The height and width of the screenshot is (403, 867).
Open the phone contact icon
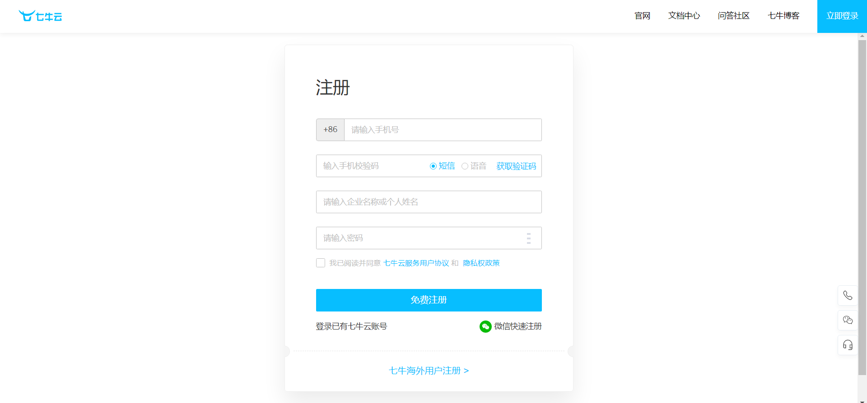point(848,295)
